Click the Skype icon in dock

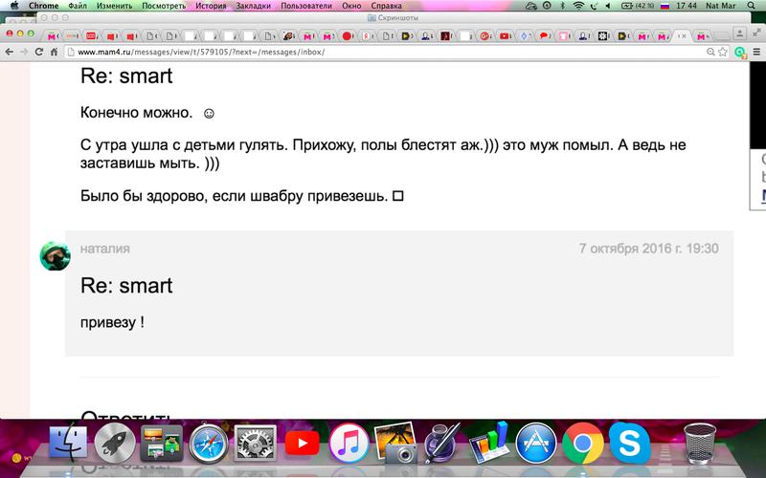pos(629,445)
